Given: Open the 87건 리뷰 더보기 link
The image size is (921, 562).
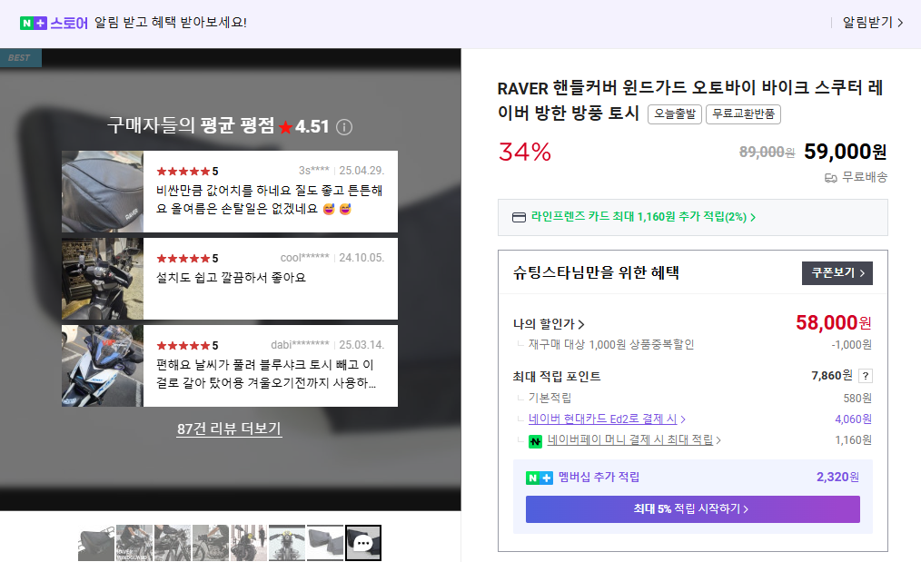Looking at the screenshot, I should coord(229,429).
